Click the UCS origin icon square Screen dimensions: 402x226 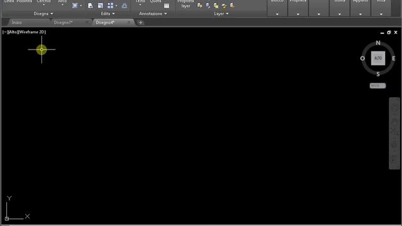[x=7, y=218]
